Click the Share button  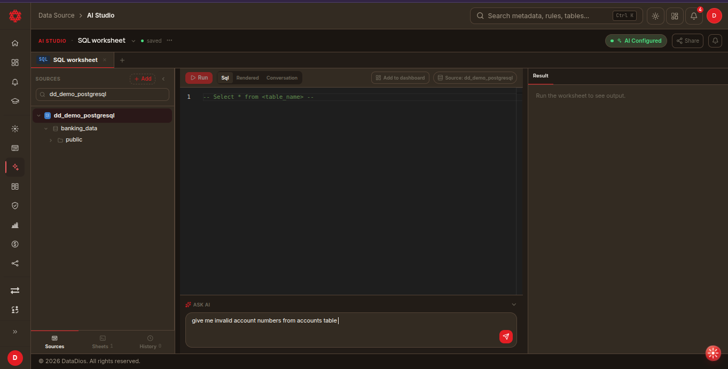(687, 41)
